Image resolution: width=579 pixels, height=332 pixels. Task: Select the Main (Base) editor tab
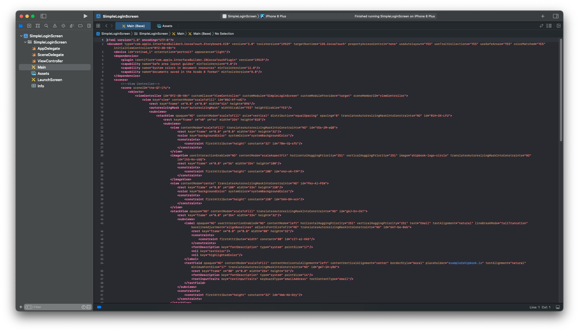click(x=133, y=26)
